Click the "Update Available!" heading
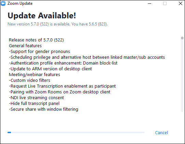This screenshot has width=185, height=144. pos(42,16)
